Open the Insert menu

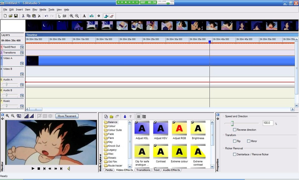pyautogui.click(x=19, y=10)
